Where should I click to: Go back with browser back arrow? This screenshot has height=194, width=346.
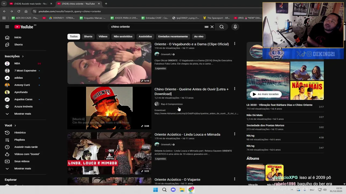(4, 11)
